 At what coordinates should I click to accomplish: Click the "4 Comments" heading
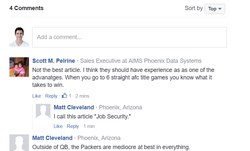pos(26,8)
